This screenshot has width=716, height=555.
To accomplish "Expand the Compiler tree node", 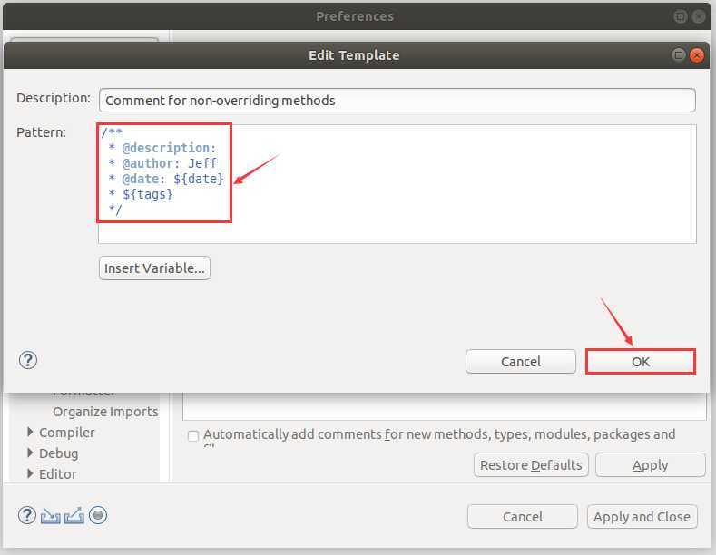I will click(x=30, y=432).
